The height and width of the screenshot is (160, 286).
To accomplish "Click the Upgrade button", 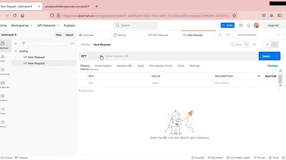I will [273, 25].
